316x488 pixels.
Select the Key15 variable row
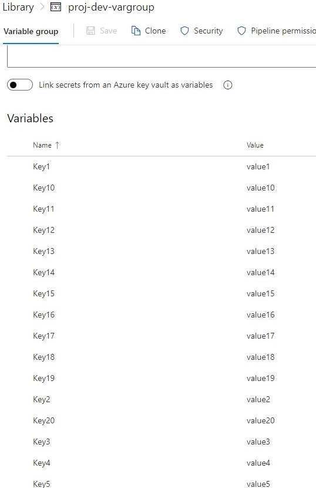click(x=162, y=293)
